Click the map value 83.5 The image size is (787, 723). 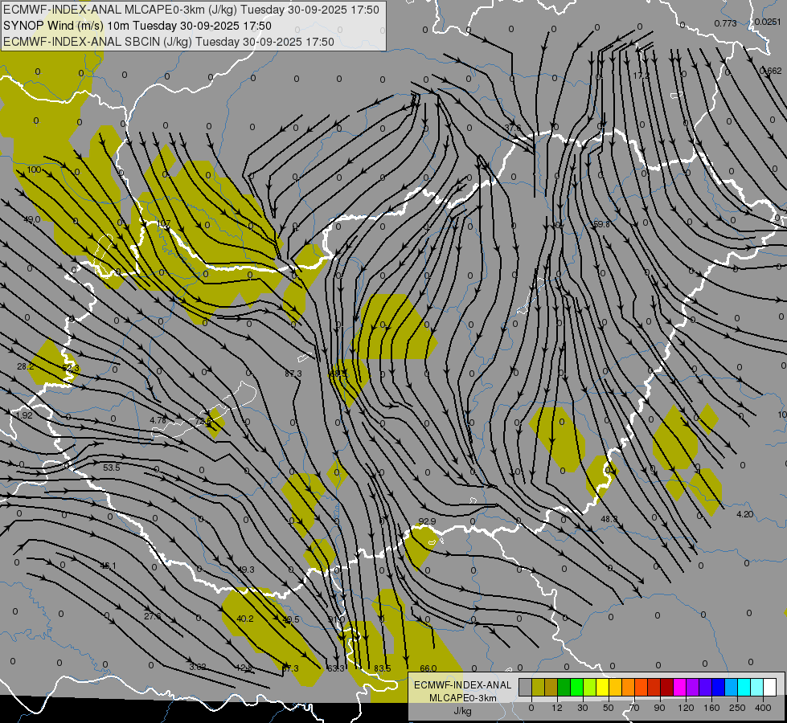click(x=383, y=668)
